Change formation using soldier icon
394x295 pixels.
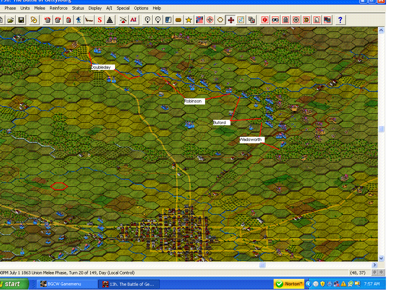[78, 20]
